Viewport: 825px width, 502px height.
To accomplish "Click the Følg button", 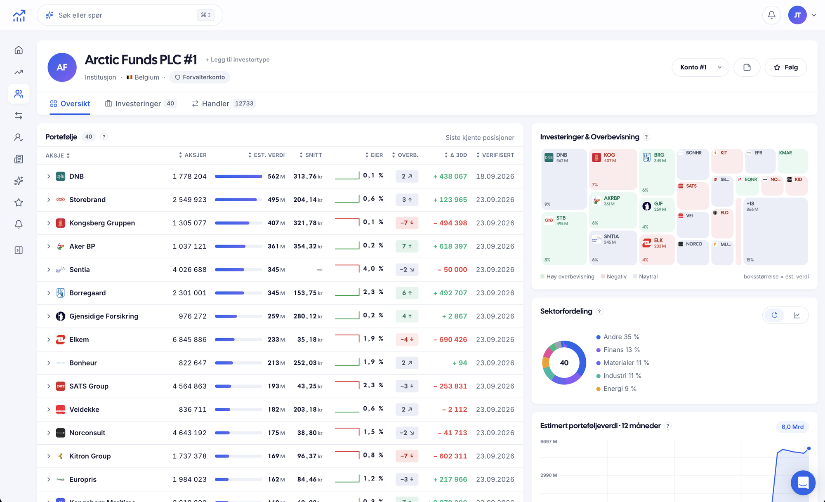I will pyautogui.click(x=786, y=67).
